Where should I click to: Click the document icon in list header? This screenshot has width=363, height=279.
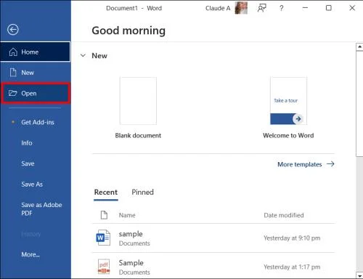click(x=104, y=215)
